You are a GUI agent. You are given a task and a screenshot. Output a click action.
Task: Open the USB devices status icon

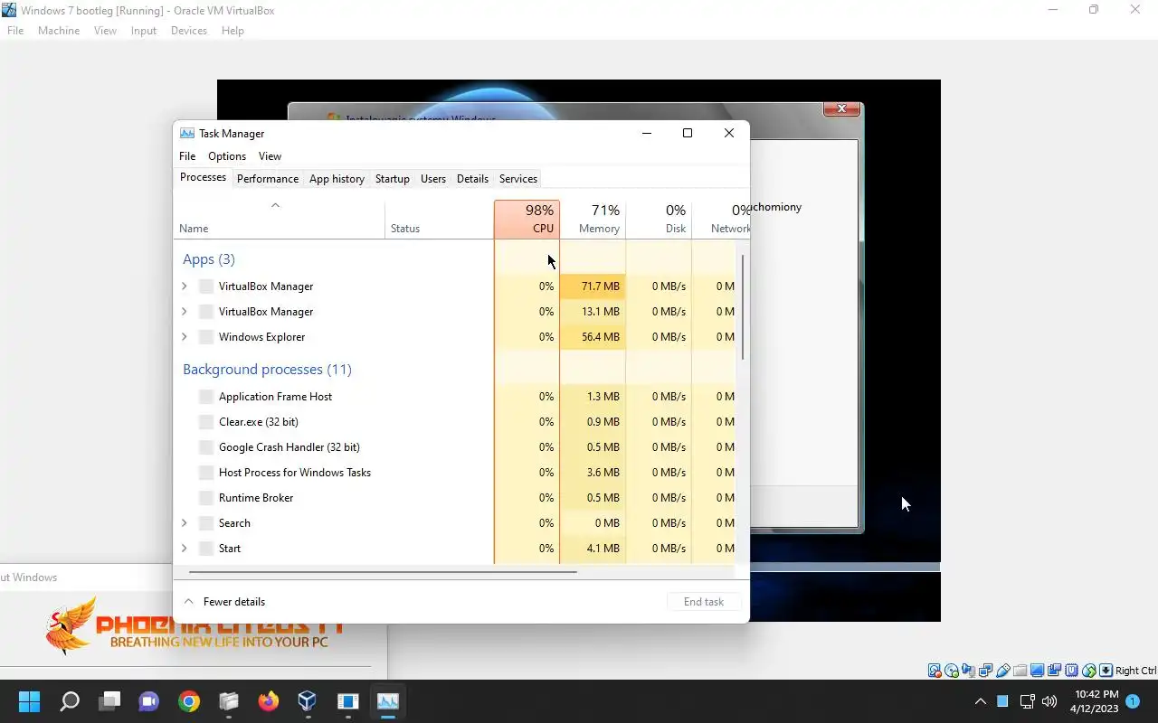1002,671
